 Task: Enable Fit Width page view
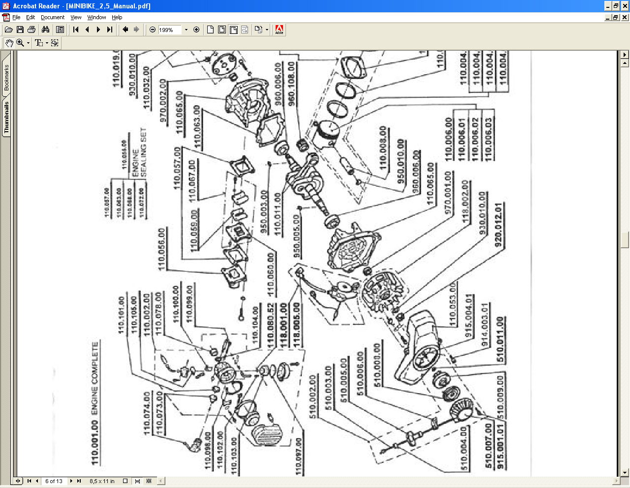pos(234,29)
